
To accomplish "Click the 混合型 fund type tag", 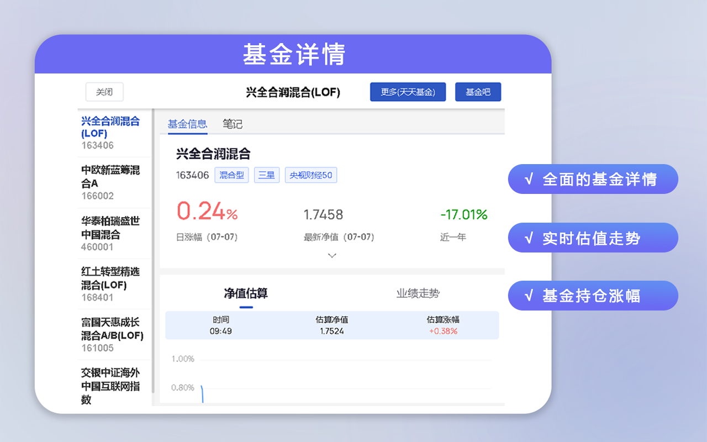I will coord(231,175).
